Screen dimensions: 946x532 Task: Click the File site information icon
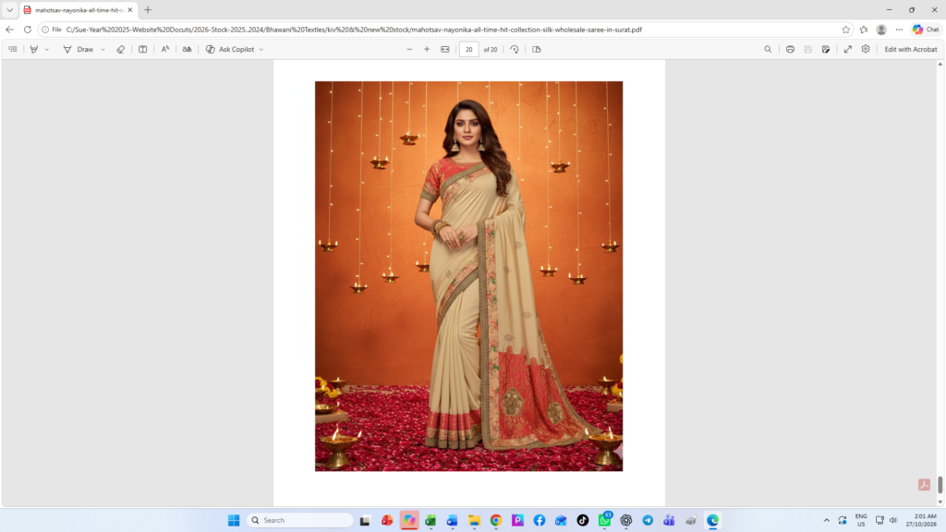(52, 30)
